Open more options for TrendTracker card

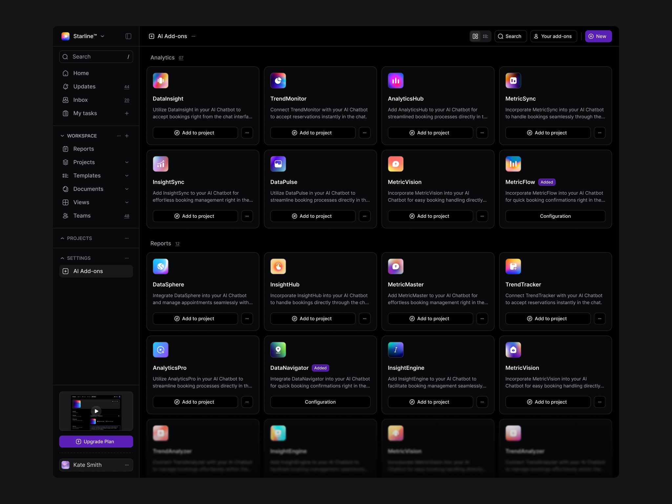click(x=599, y=318)
